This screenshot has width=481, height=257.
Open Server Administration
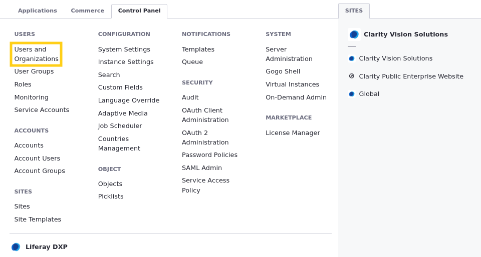tap(289, 54)
